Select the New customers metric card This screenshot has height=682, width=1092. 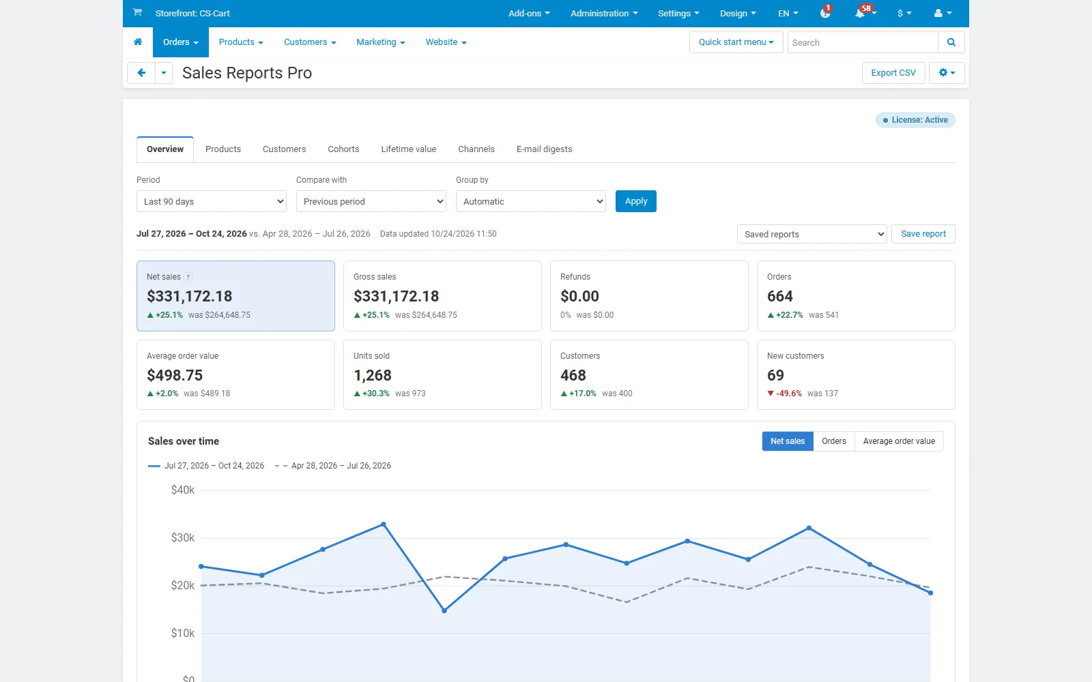[x=856, y=375]
